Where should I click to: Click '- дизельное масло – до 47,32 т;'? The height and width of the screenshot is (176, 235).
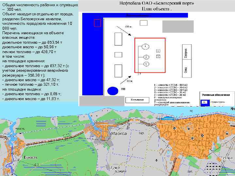(31, 80)
